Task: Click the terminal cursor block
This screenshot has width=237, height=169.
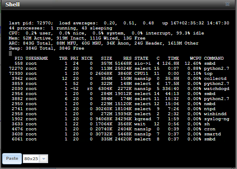Action: pyautogui.click(x=10, y=53)
